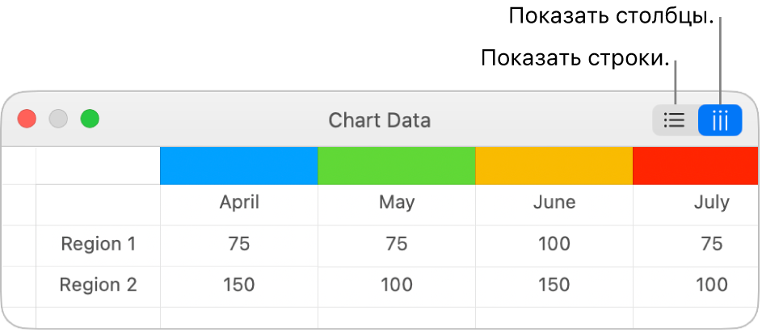Select the June column header cell
The height and width of the screenshot is (332, 762).
click(x=554, y=203)
